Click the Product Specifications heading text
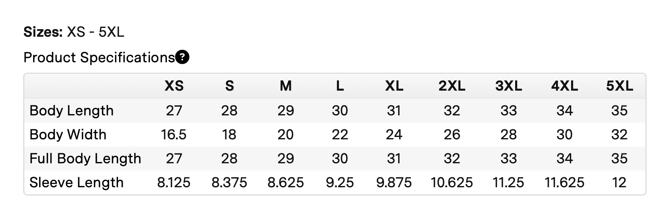This screenshot has width=669, height=218. point(99,57)
